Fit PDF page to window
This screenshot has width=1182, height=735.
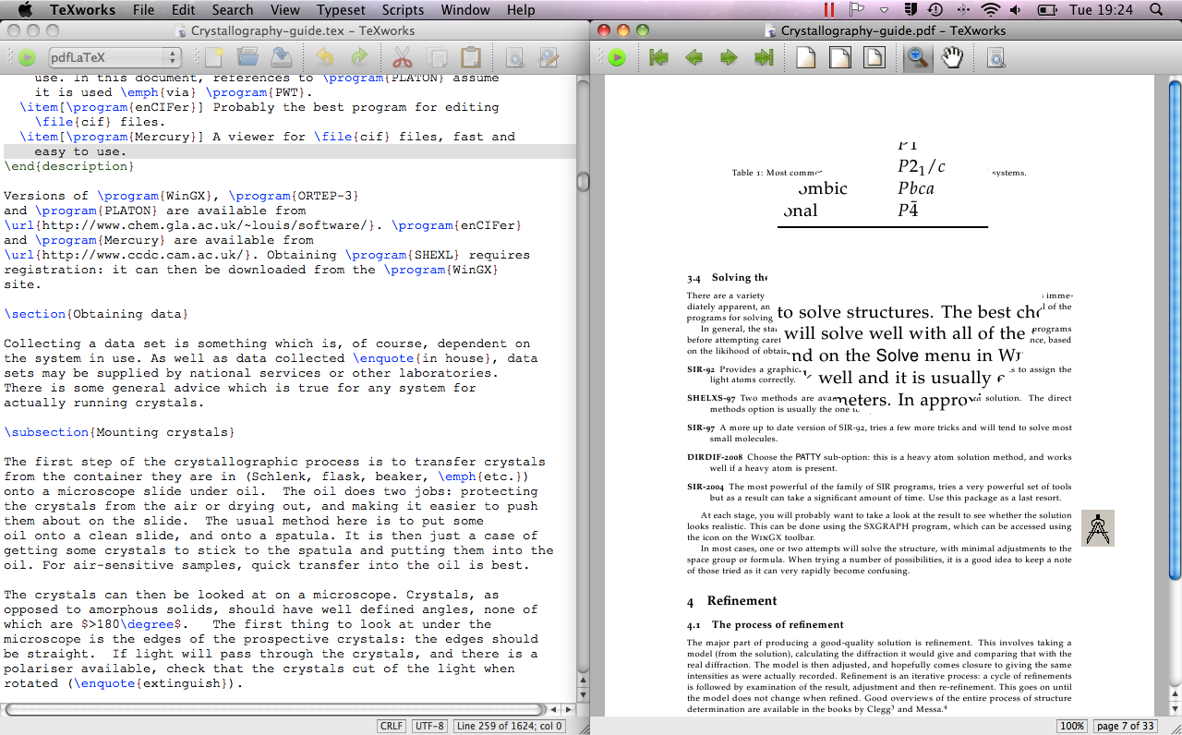tap(874, 58)
